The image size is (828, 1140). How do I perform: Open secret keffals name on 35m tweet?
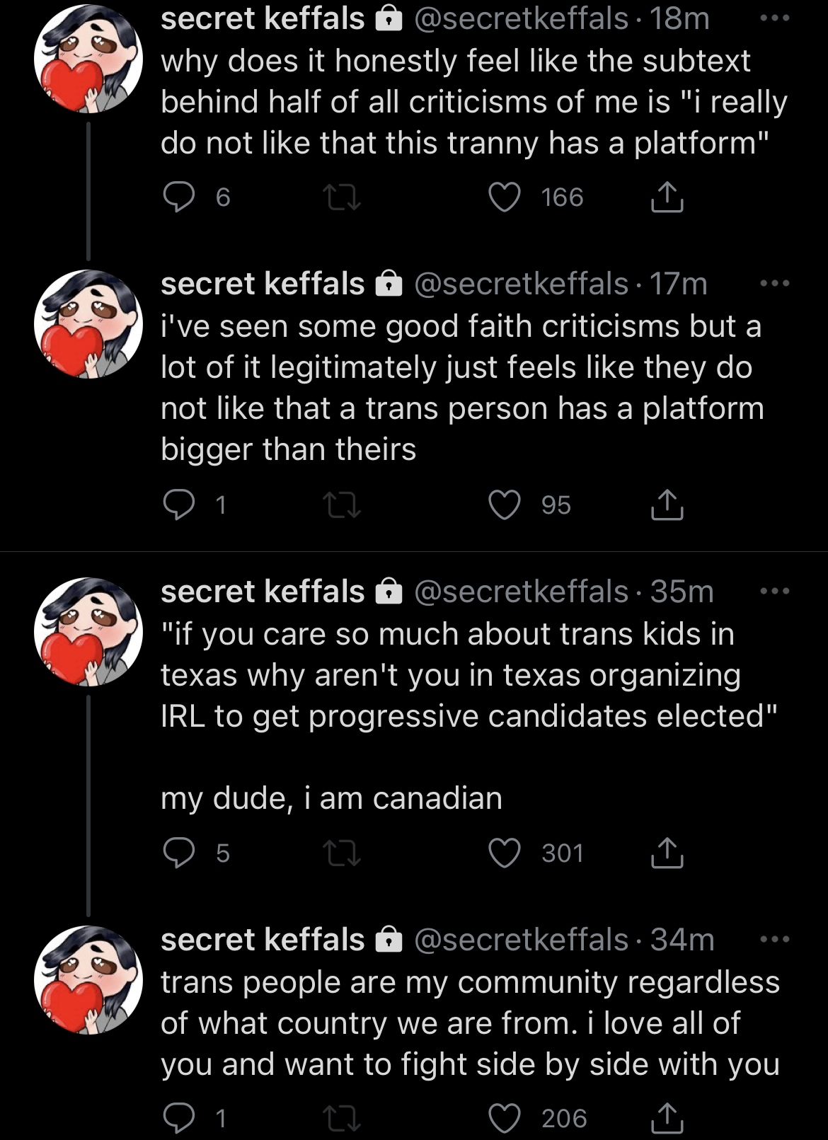tap(263, 592)
